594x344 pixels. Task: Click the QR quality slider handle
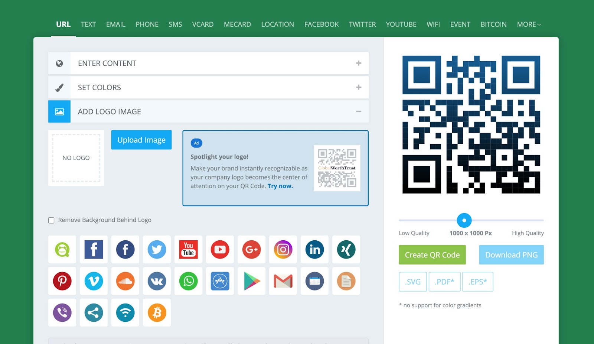pyautogui.click(x=464, y=220)
